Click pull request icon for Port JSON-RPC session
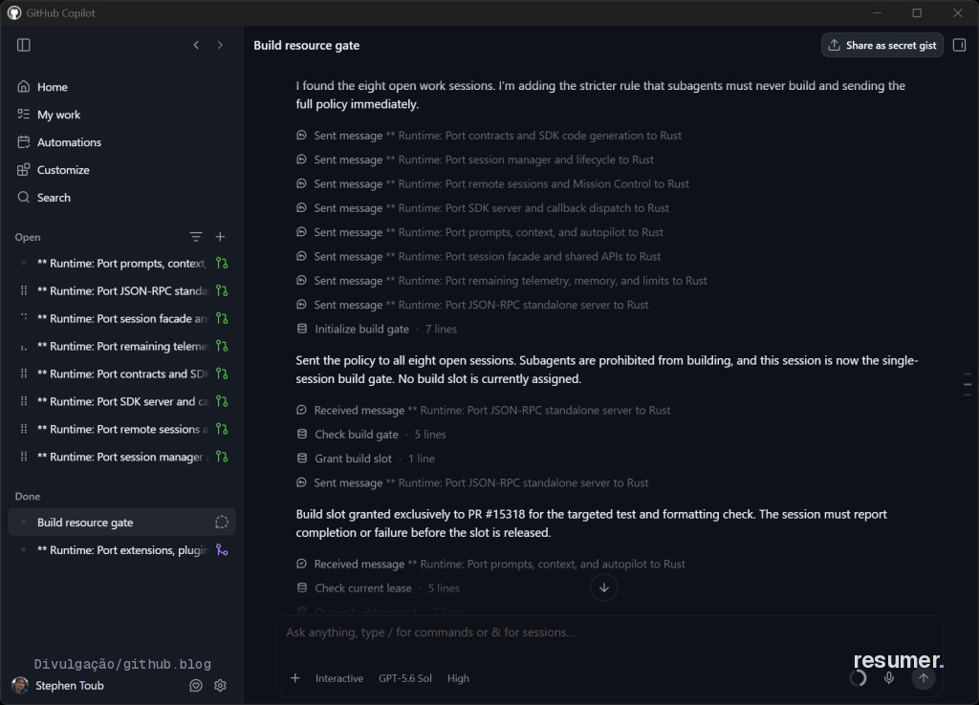The height and width of the screenshot is (705, 979). click(222, 290)
